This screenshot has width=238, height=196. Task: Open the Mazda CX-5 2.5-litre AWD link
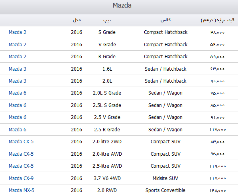tap(21, 166)
